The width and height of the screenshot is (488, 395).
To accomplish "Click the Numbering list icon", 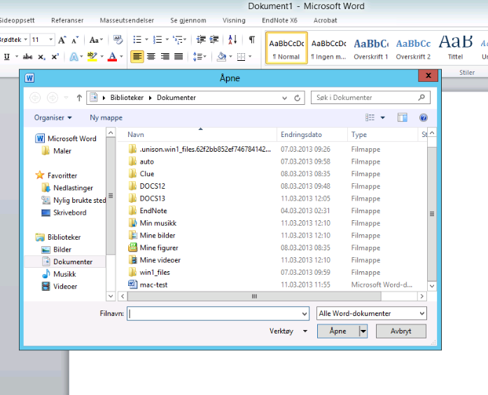I will 158,39.
